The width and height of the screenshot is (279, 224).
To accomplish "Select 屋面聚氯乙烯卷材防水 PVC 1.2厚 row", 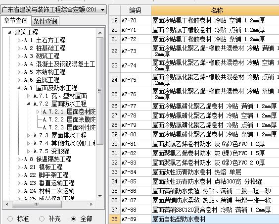I will click(x=215, y=144).
